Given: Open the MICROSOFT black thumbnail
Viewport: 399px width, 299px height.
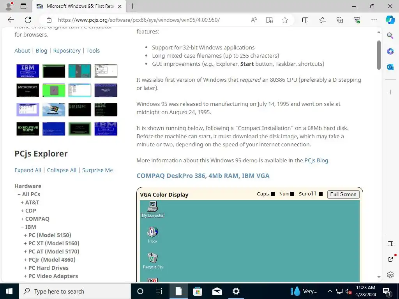Looking at the screenshot, I should pos(28,90).
